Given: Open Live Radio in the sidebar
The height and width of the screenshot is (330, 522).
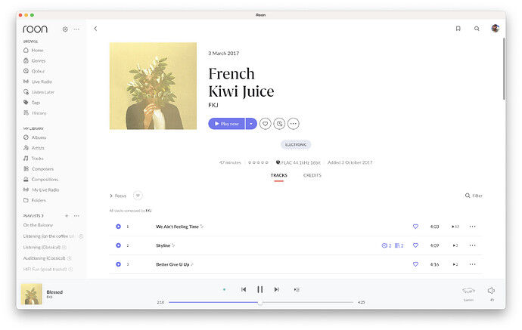Looking at the screenshot, I should [42, 82].
